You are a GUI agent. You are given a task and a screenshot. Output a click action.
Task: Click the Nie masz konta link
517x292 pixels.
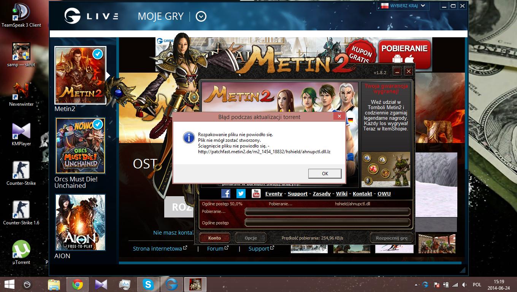tap(173, 232)
